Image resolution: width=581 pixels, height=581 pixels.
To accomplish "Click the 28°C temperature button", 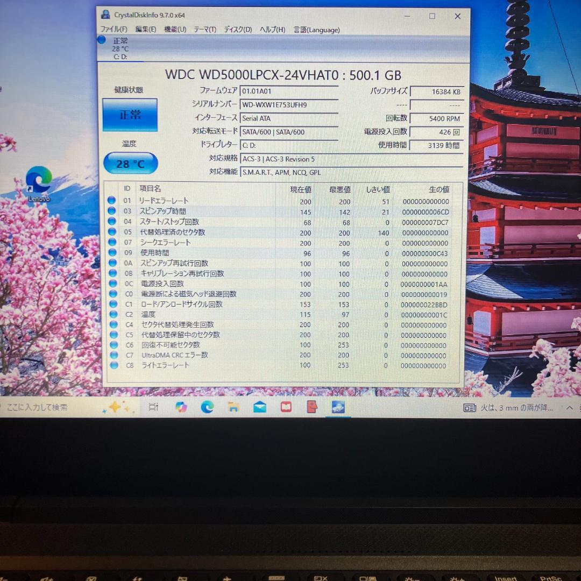I will [130, 163].
